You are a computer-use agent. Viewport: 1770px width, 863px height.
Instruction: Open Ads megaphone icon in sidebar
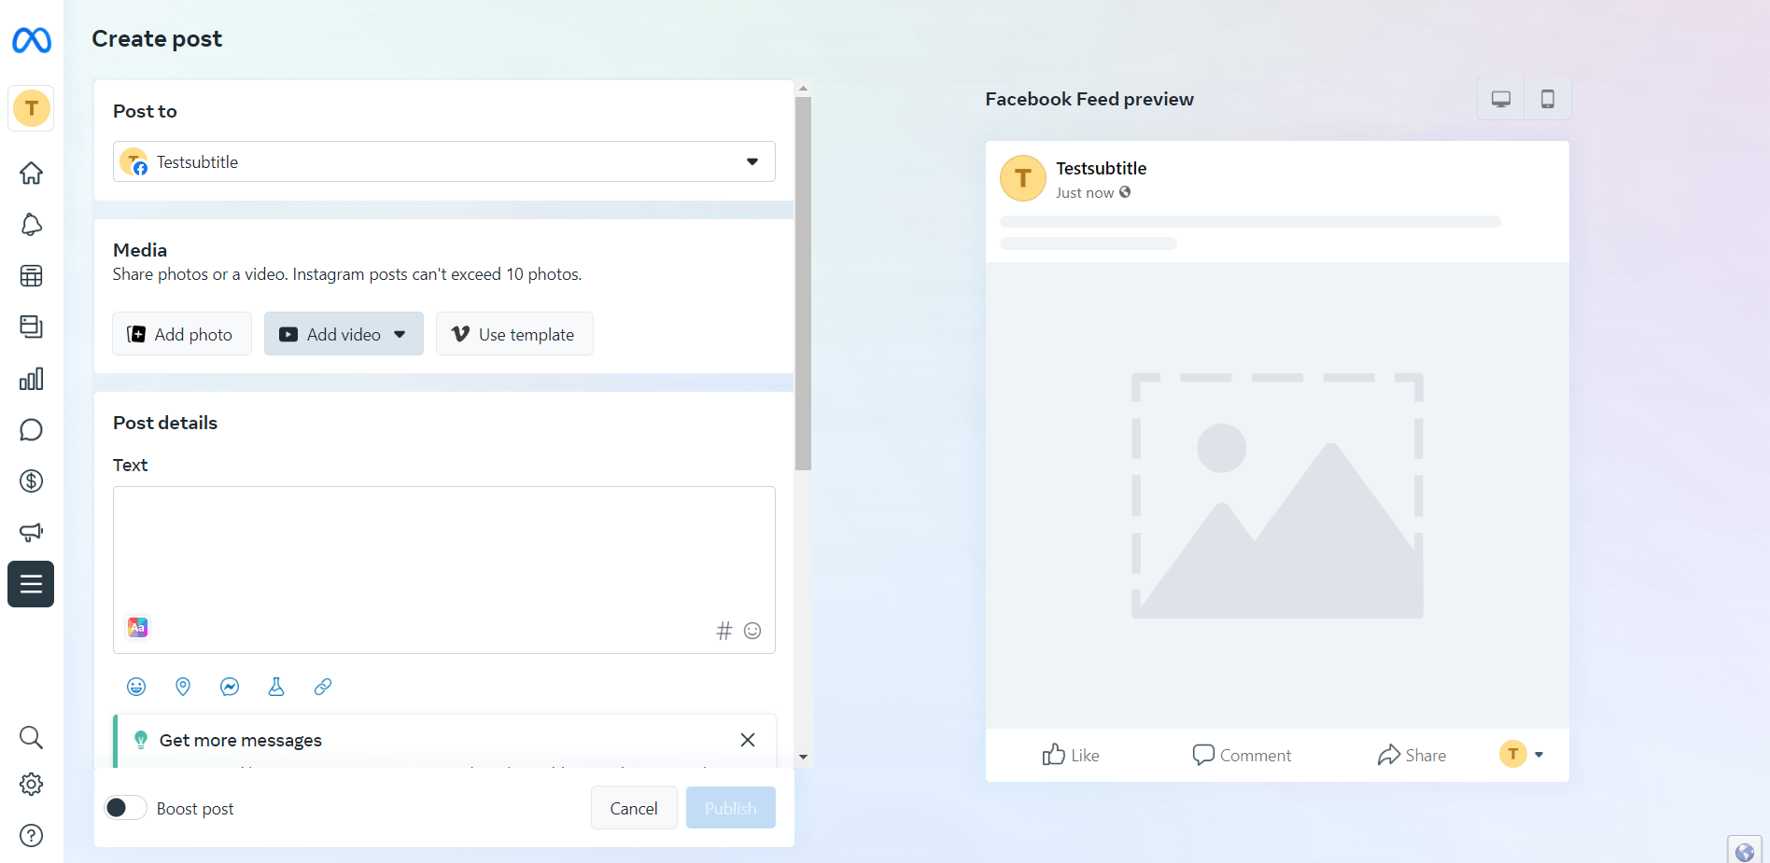(x=31, y=532)
